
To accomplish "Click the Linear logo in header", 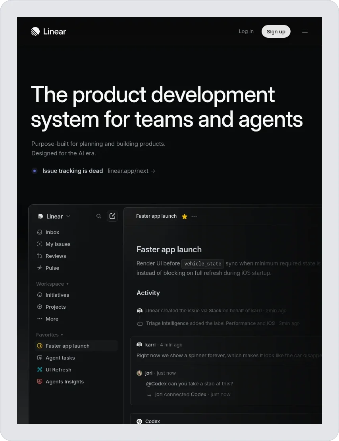I will pyautogui.click(x=48, y=31).
